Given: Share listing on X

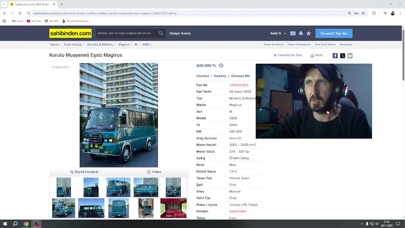Looking at the screenshot, I should (342, 56).
